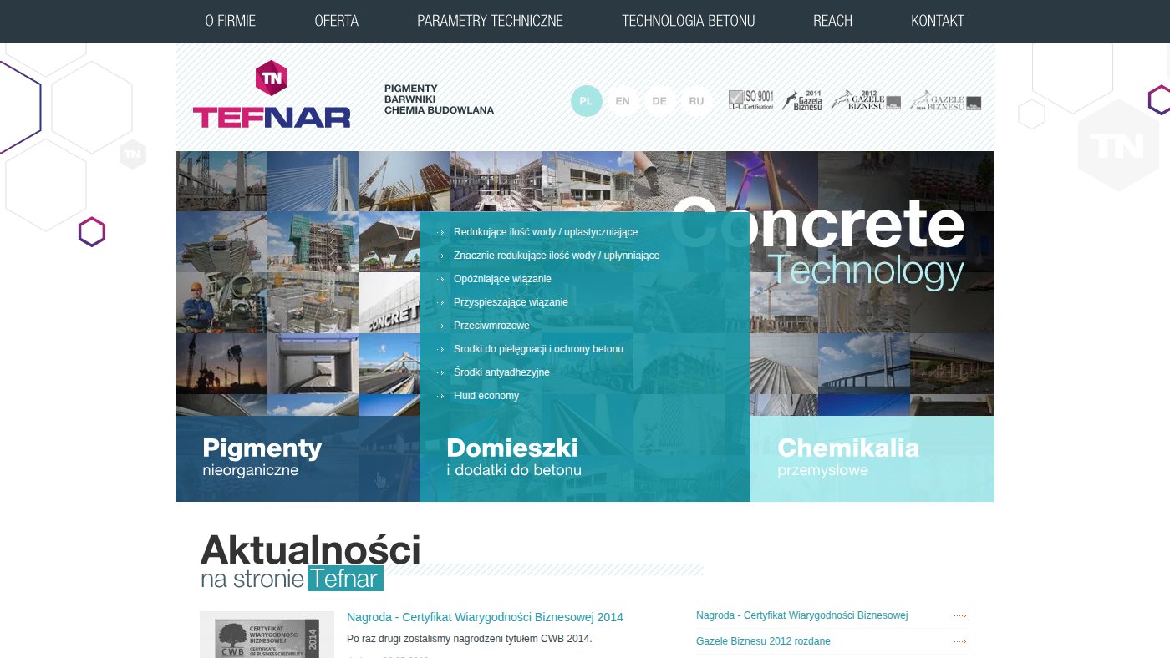
Task: Click the arrow bullet before 'Fluid economy'
Action: [x=440, y=396]
